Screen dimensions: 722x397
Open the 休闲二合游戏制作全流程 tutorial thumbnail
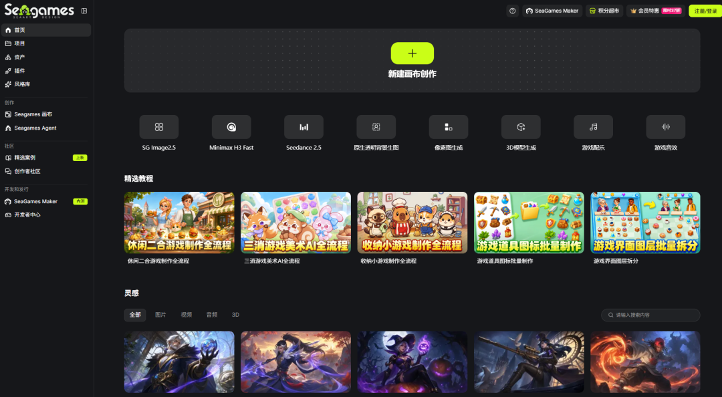point(179,223)
